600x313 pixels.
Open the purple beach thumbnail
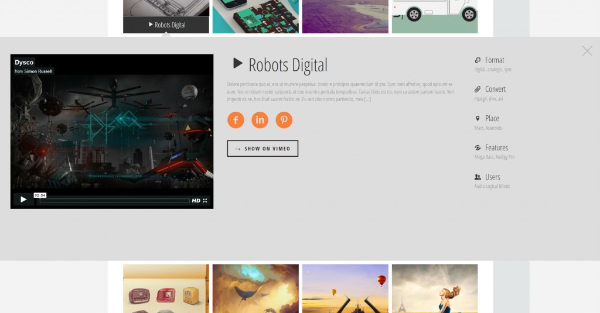[345, 16]
